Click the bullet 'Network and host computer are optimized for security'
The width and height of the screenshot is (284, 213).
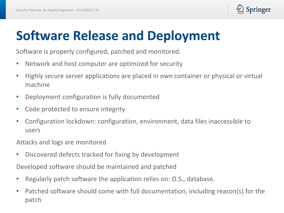click(x=104, y=64)
